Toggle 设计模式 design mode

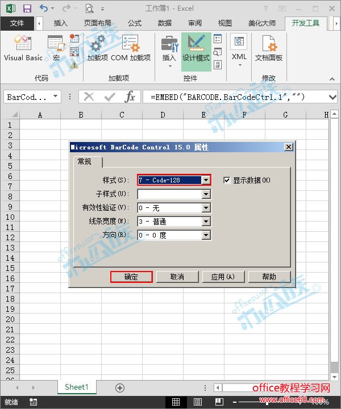pos(196,51)
